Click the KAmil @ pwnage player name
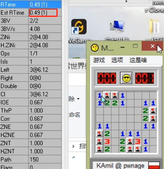Screen dimensions: 164x169 point(120,166)
